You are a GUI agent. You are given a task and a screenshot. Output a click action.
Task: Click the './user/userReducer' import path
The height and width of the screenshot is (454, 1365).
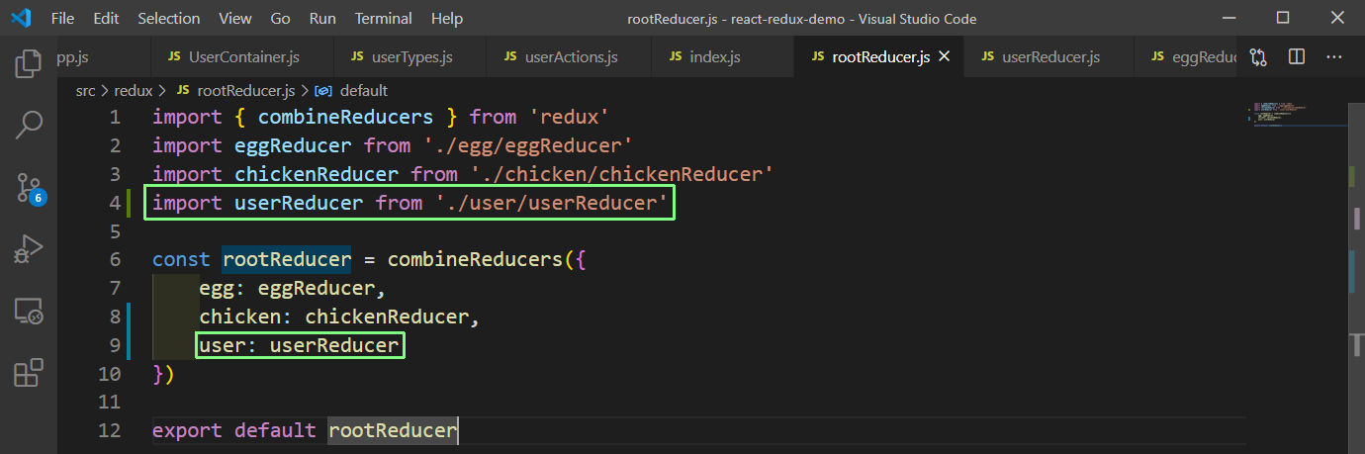(551, 203)
